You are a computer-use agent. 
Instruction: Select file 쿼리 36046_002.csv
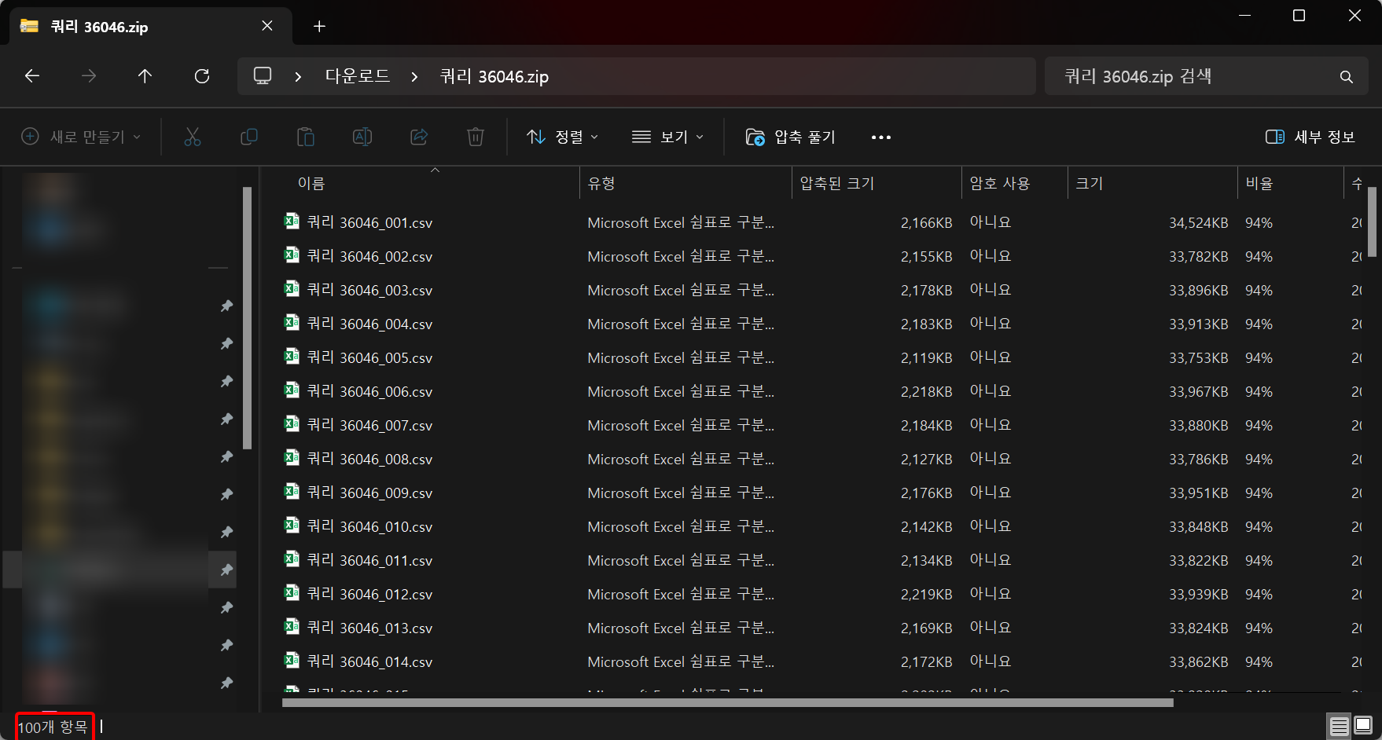click(369, 256)
